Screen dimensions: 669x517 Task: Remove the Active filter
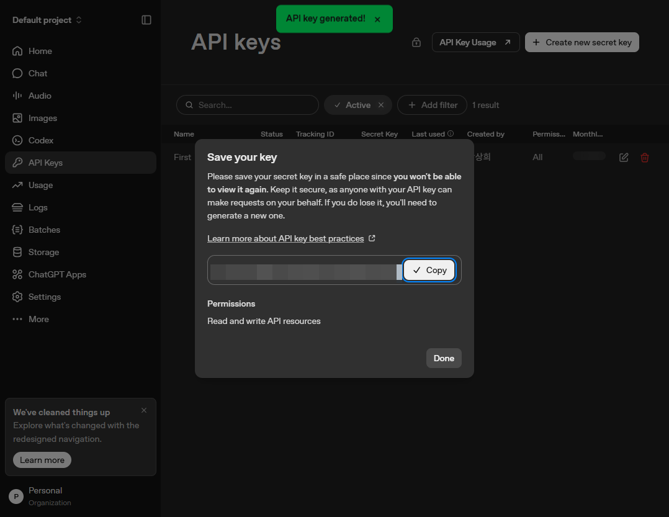[381, 105]
